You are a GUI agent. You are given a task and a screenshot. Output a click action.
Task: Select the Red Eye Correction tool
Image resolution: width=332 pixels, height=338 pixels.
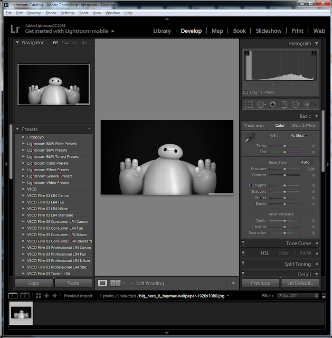point(273,105)
